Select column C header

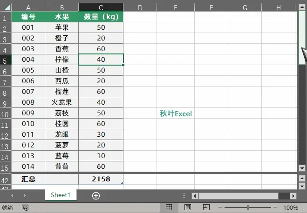point(101,7)
